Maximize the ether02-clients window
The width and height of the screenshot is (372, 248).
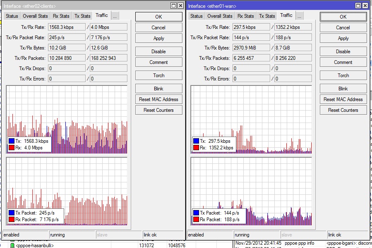[x=174, y=6]
